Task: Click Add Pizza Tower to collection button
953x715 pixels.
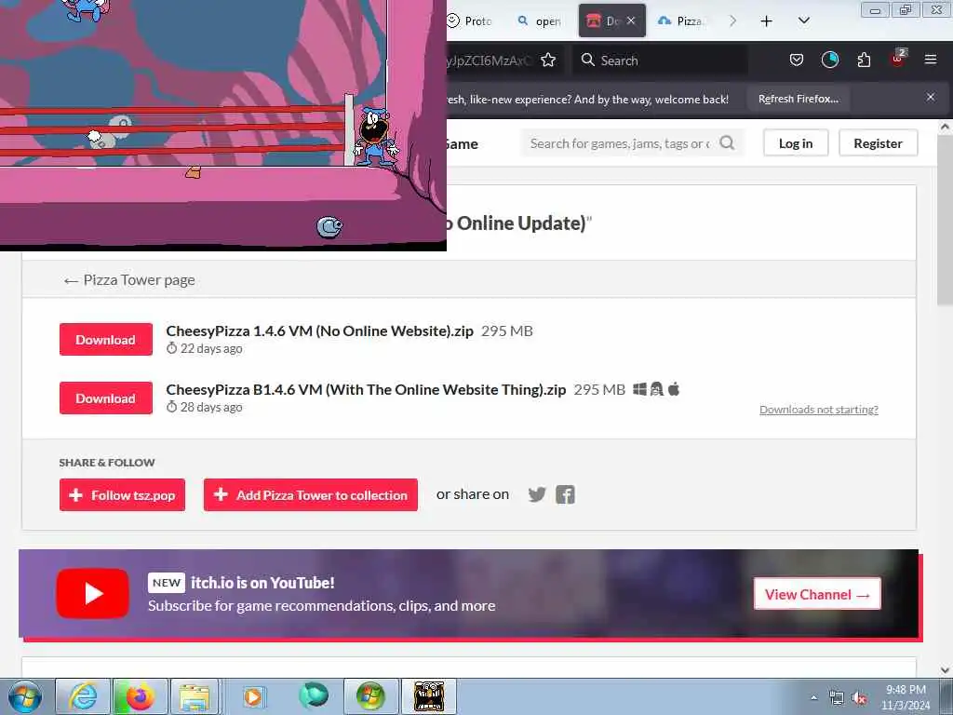Action: 311,495
